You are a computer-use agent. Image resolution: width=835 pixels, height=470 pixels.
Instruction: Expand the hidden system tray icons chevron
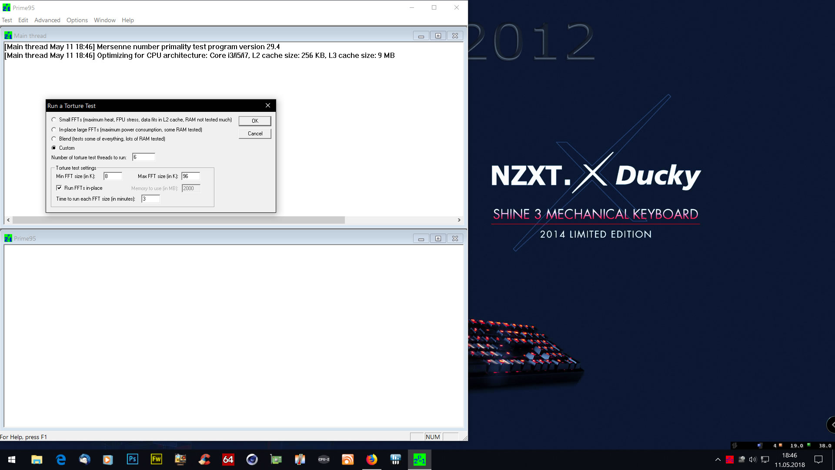pyautogui.click(x=718, y=460)
